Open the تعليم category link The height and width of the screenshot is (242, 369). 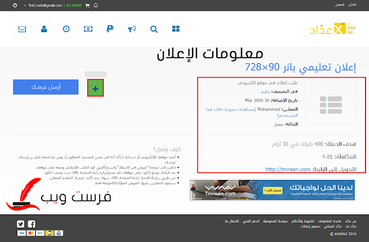pyautogui.click(x=265, y=91)
